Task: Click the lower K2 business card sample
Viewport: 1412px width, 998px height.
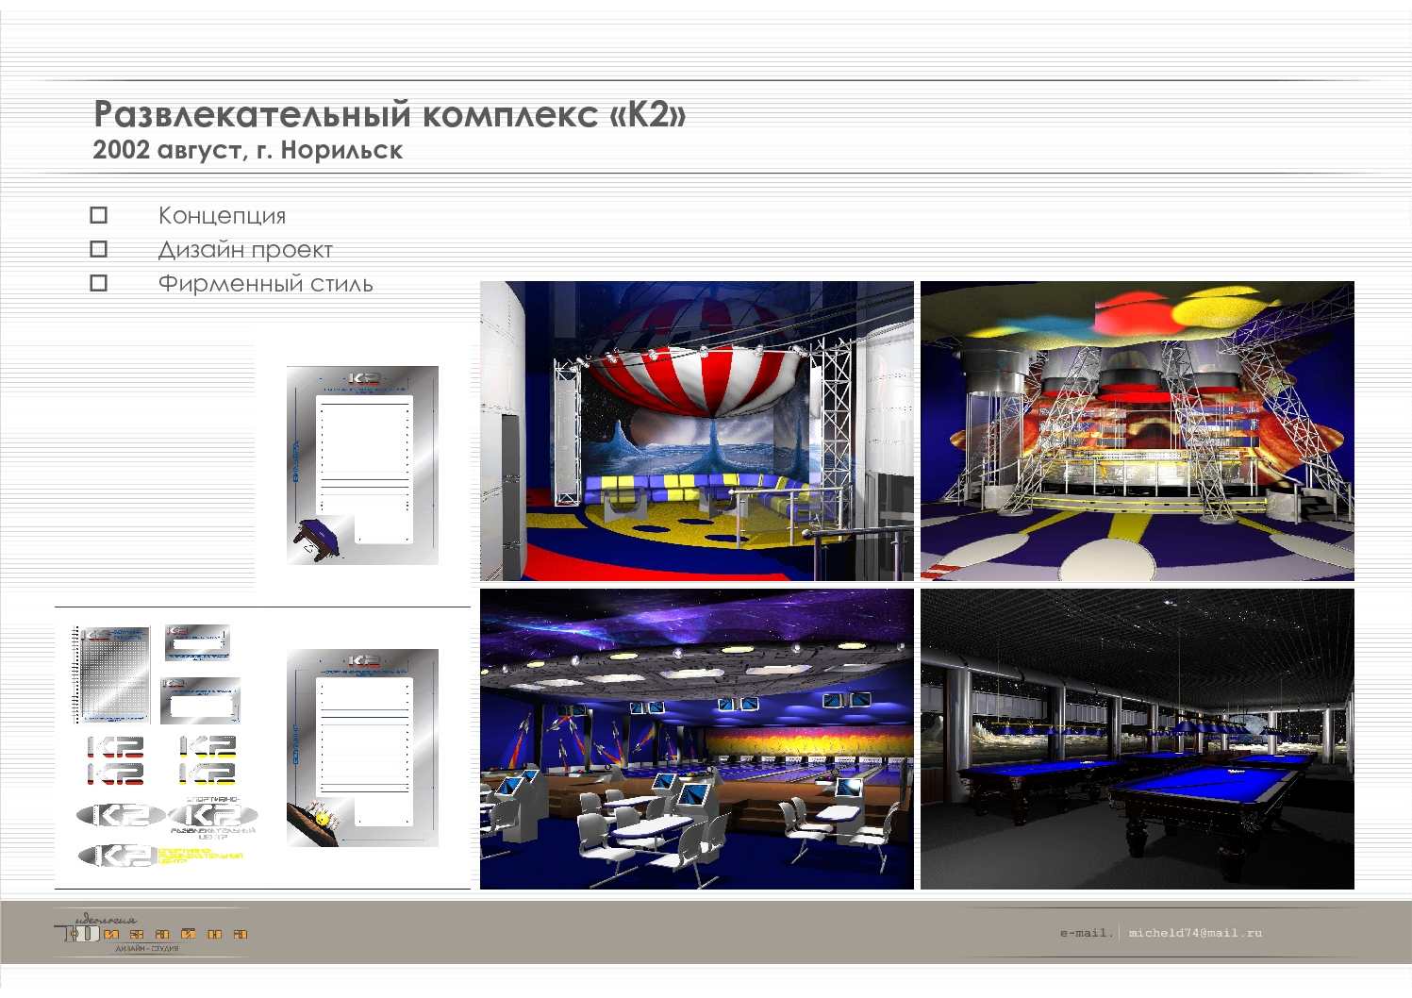Action: pyautogui.click(x=200, y=701)
